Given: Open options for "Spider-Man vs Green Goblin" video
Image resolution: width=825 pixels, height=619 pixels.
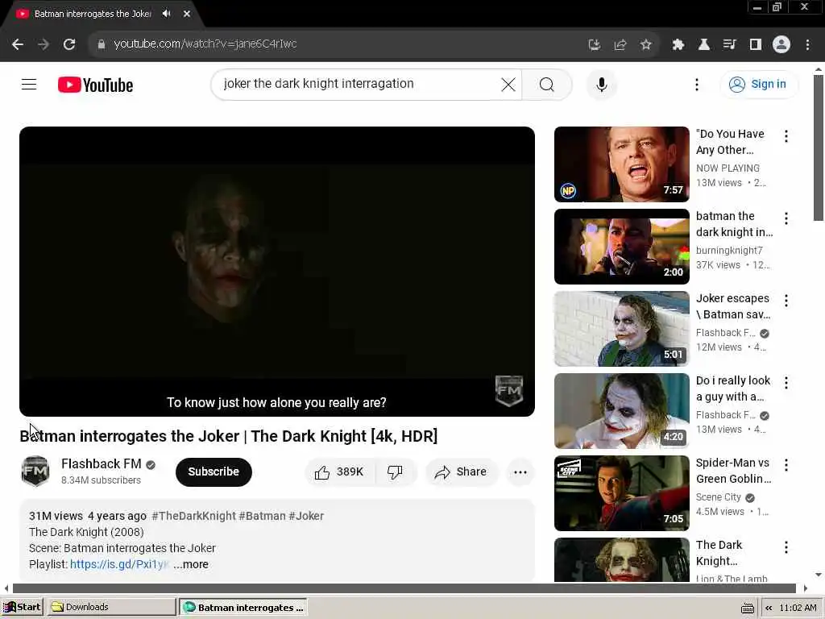Looking at the screenshot, I should tap(786, 464).
